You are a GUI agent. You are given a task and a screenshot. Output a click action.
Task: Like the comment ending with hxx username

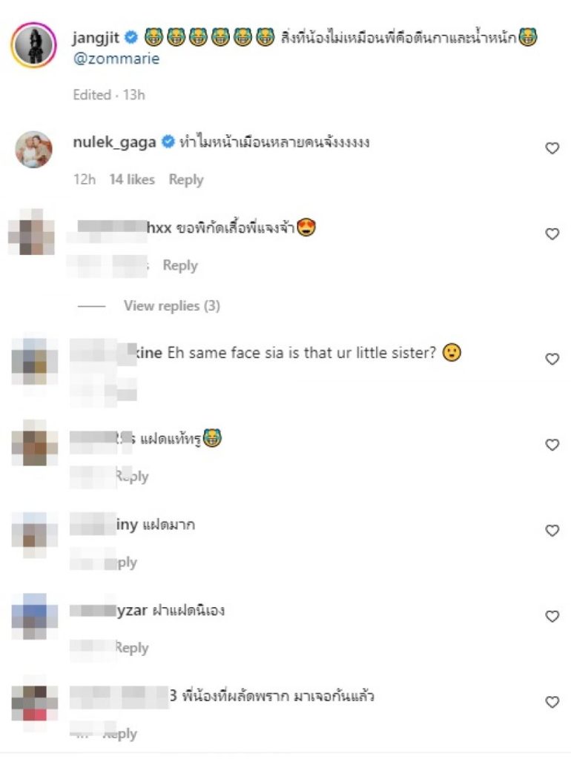click(x=552, y=233)
